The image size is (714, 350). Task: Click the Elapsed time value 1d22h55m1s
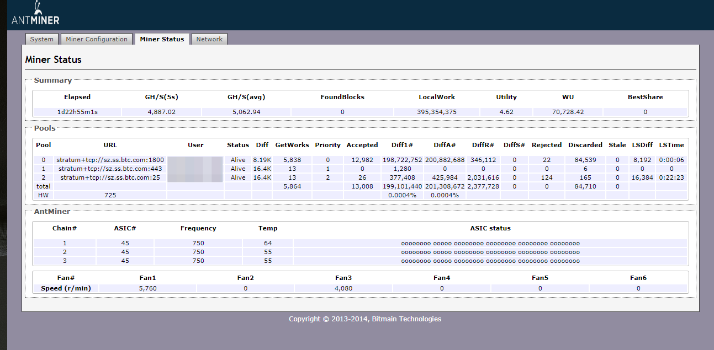(x=77, y=112)
